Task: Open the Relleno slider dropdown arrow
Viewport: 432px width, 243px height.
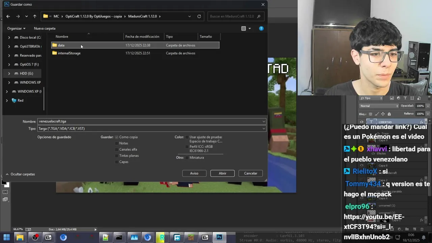Action: 428,114
